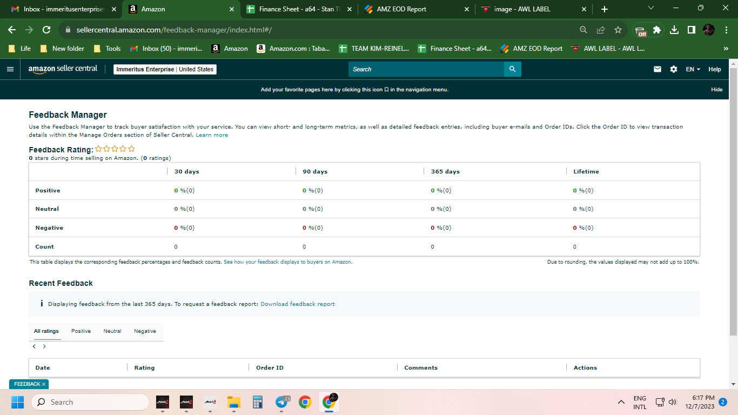Go to previous feedback page arrow
The image size is (738, 415).
(34, 346)
